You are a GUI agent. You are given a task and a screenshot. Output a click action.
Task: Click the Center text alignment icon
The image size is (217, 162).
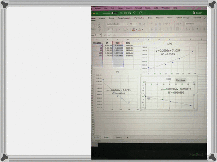coord(156,29)
